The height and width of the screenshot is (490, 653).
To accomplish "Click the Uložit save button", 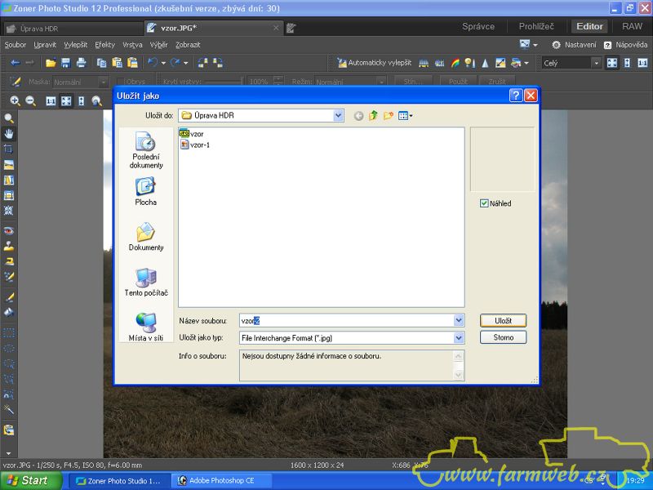I will pyautogui.click(x=503, y=321).
